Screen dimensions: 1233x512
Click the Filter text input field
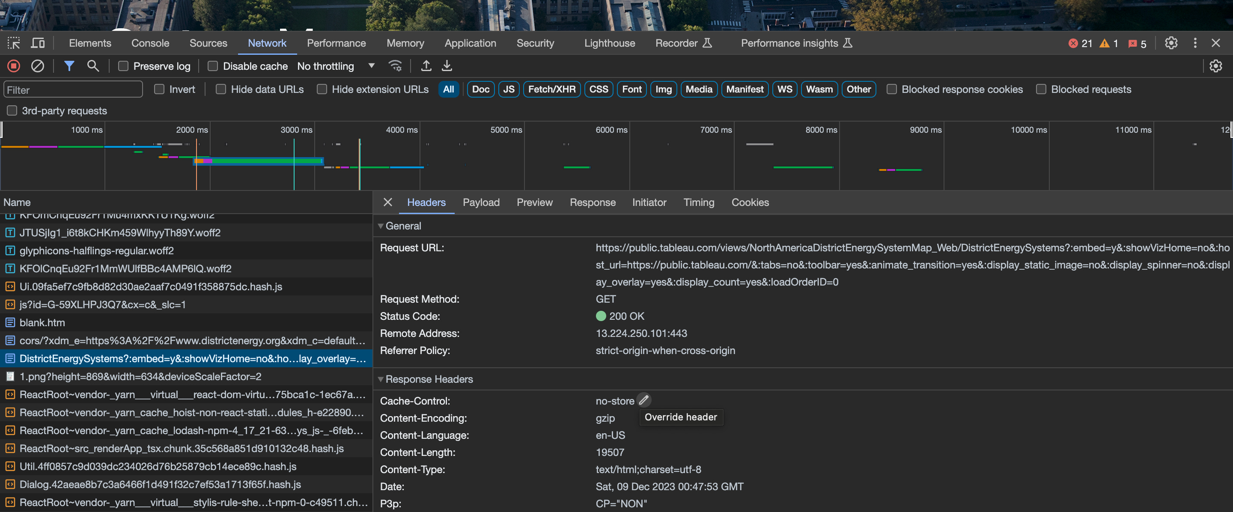coord(73,89)
